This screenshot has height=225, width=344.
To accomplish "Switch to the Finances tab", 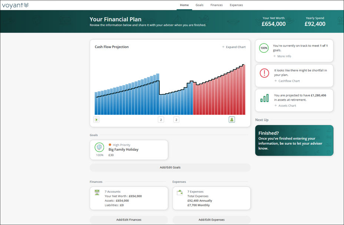I will (x=216, y=5).
